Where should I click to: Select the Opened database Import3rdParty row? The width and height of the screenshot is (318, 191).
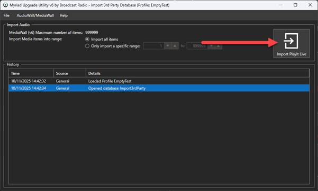tap(159, 88)
